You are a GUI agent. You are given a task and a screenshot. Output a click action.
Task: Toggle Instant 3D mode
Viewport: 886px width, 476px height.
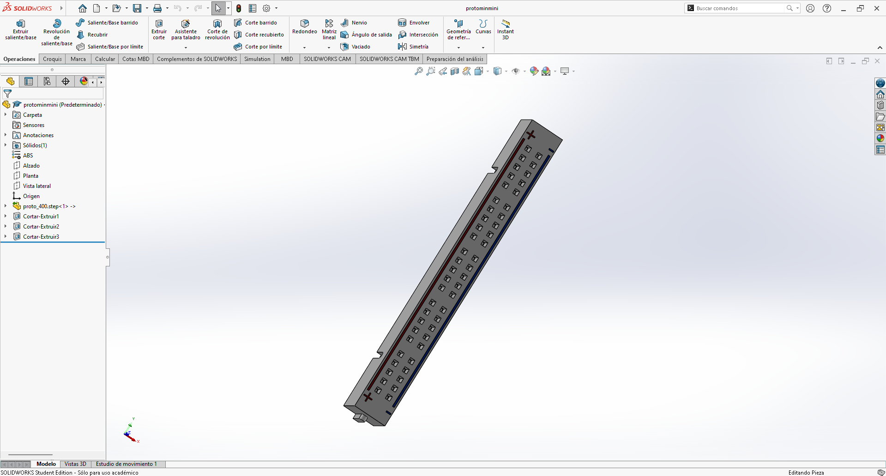coord(506,30)
